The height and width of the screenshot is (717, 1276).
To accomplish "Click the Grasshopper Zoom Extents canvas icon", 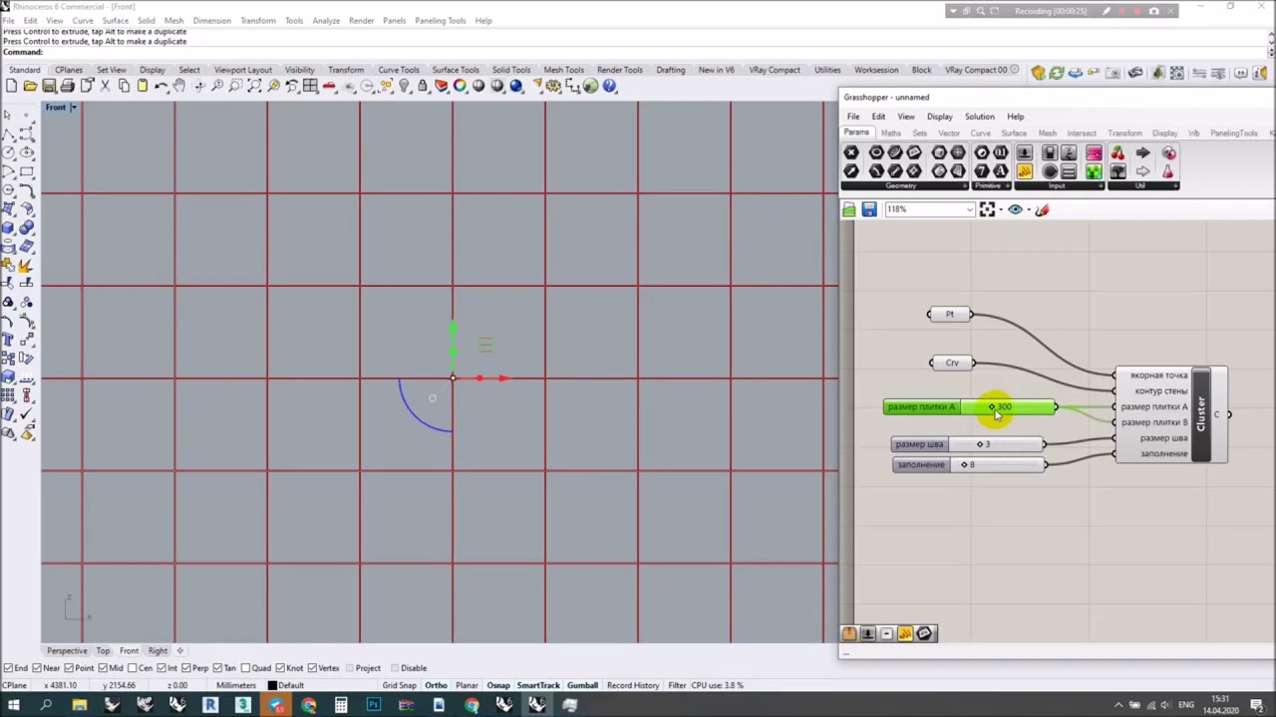I will click(987, 209).
